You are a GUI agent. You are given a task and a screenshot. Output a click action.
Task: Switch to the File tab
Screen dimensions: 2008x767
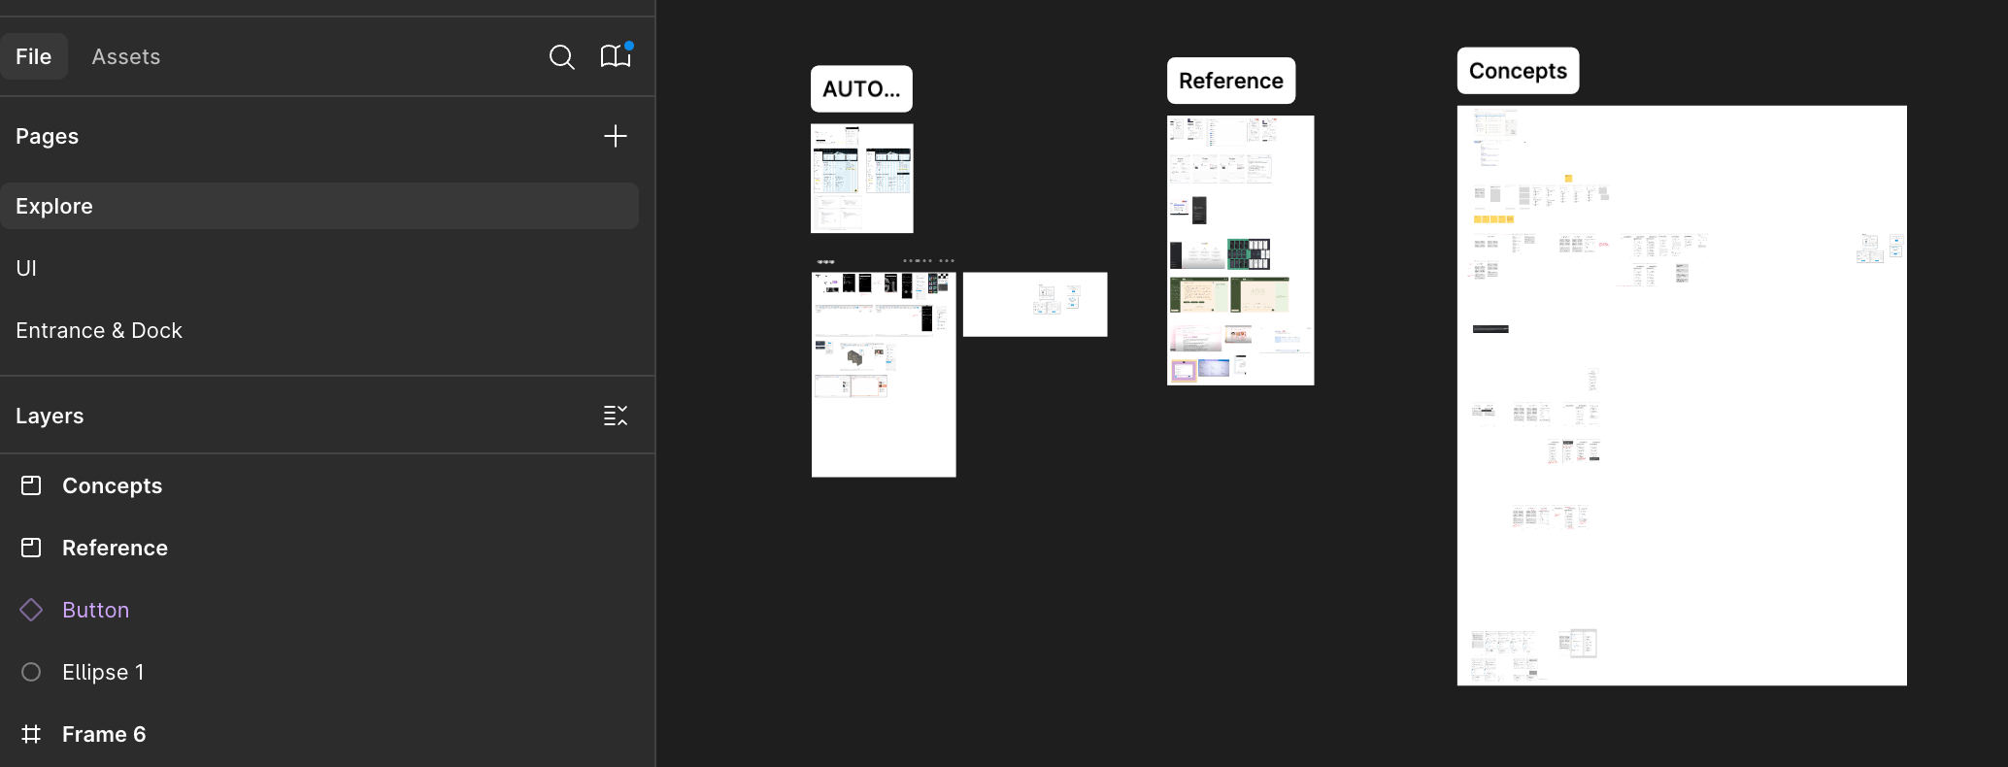(x=34, y=56)
